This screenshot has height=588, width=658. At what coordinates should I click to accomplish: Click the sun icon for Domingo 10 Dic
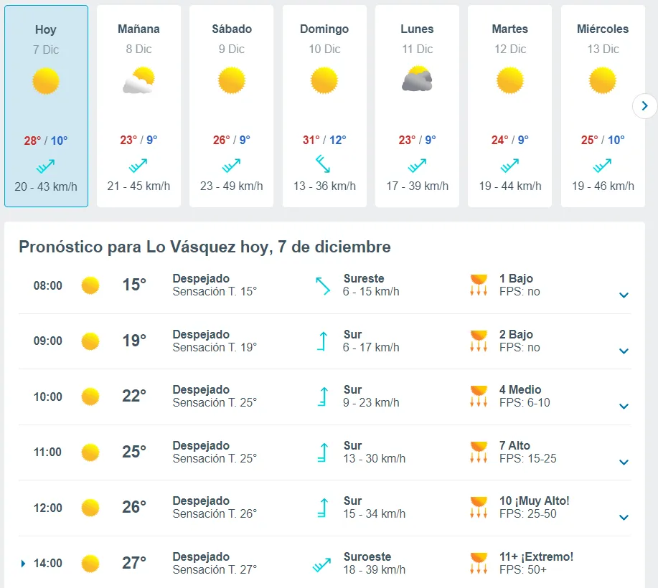[x=324, y=81]
